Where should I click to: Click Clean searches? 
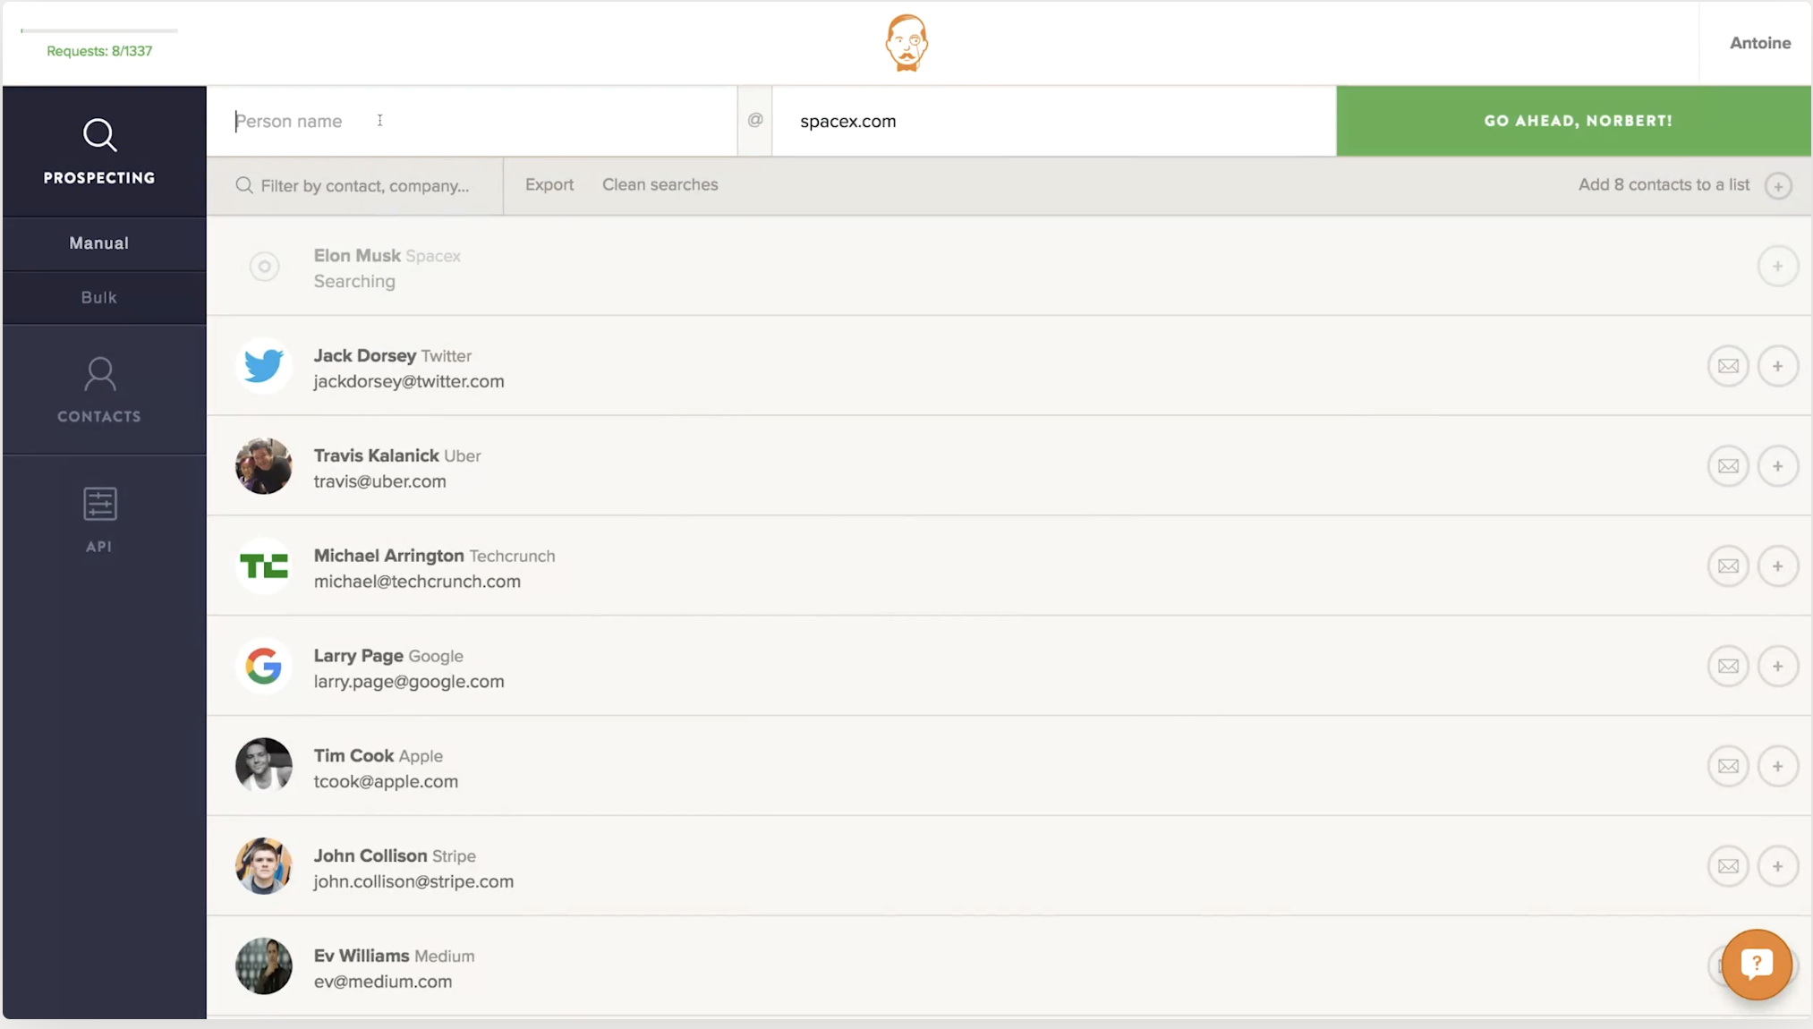pyautogui.click(x=660, y=184)
